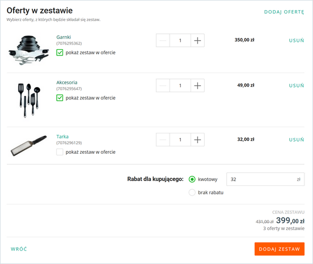Open the Garnki pots product thumbnail
The width and height of the screenshot is (313, 264).
point(29,50)
